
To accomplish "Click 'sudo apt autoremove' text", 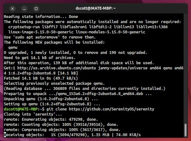I will [x=36, y=37].
